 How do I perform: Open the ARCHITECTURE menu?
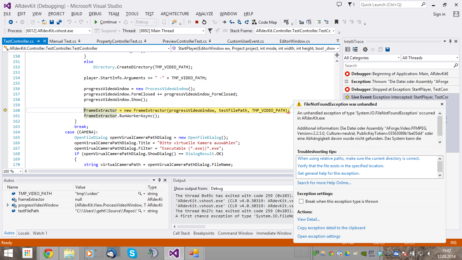(x=175, y=14)
